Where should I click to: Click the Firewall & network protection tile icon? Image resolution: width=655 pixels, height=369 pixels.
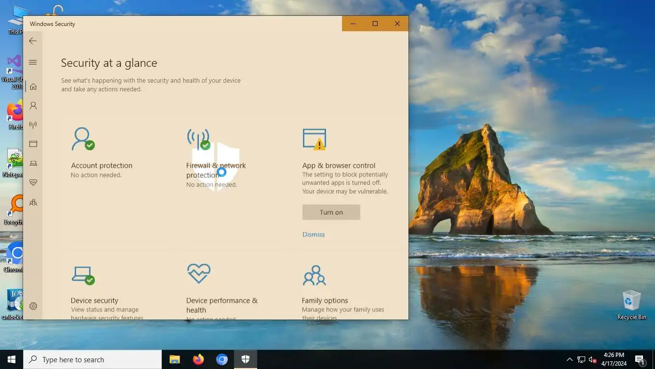pyautogui.click(x=198, y=138)
